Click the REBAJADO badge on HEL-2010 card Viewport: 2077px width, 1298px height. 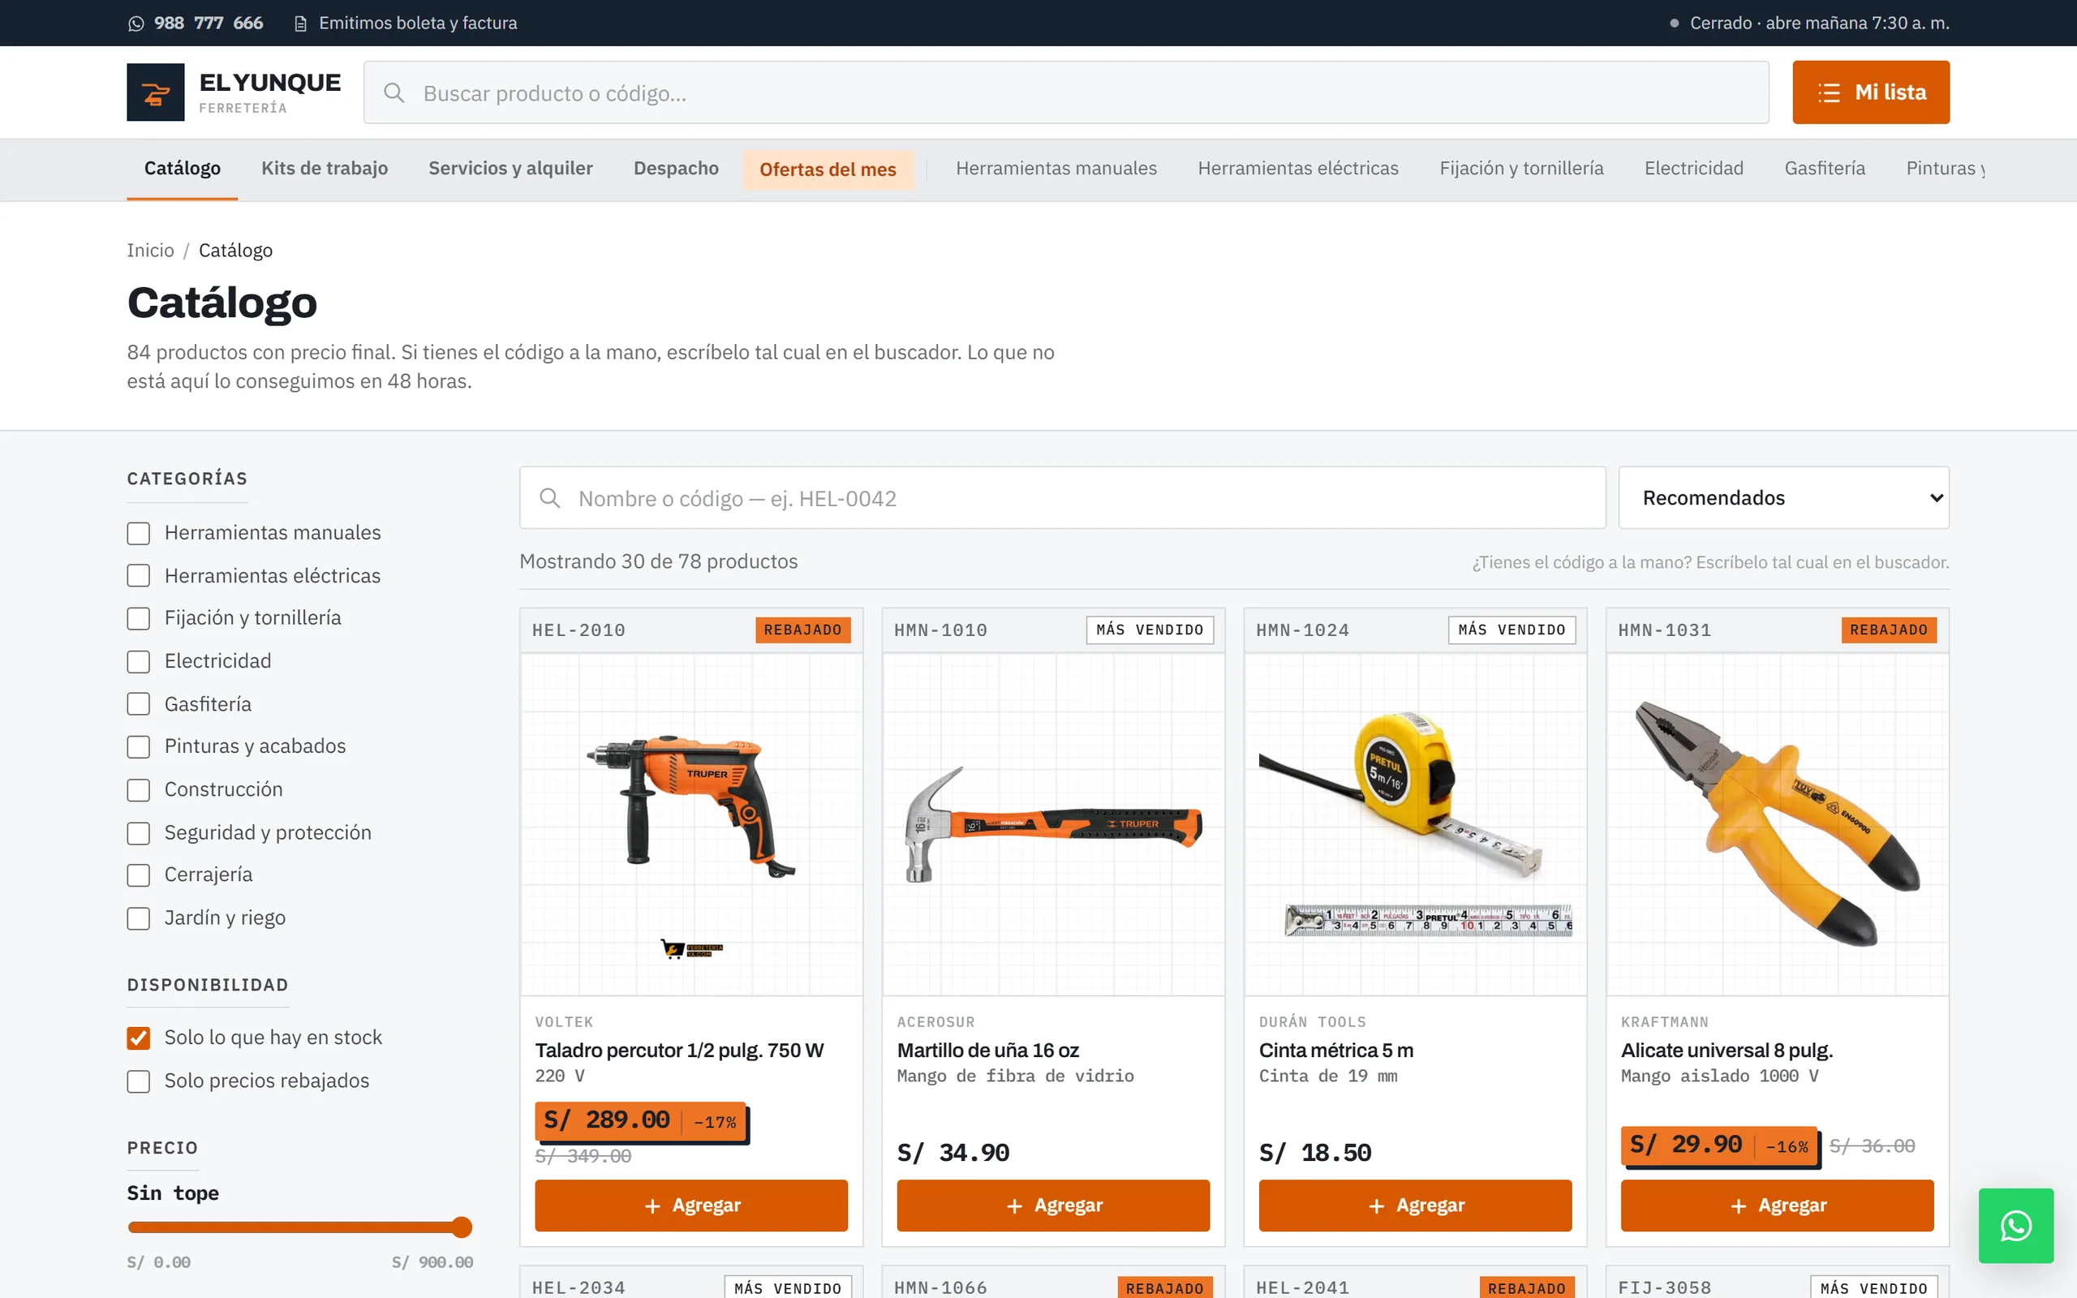coord(802,630)
